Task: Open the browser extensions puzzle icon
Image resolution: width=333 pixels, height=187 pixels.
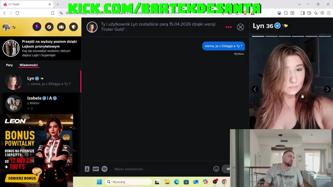Action: [286, 13]
